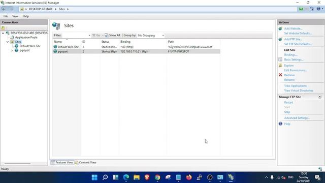This screenshot has height=183, width=325.
Task: Click the Explore folder icon
Action: (280, 66)
